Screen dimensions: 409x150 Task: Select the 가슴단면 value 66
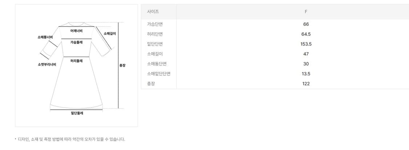[306, 24]
